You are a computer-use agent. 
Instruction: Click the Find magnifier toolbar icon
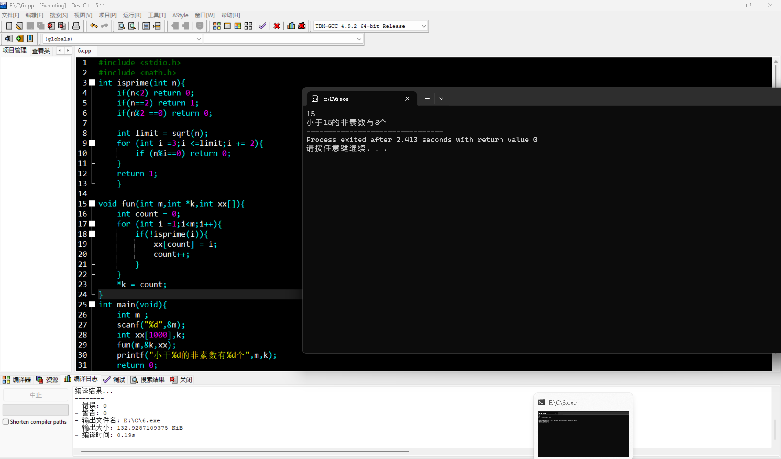point(121,26)
